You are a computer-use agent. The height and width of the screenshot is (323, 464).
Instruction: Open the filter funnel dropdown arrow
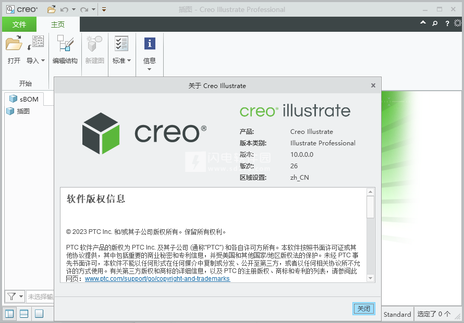click(21, 296)
